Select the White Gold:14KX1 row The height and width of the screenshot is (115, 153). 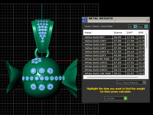114,70
